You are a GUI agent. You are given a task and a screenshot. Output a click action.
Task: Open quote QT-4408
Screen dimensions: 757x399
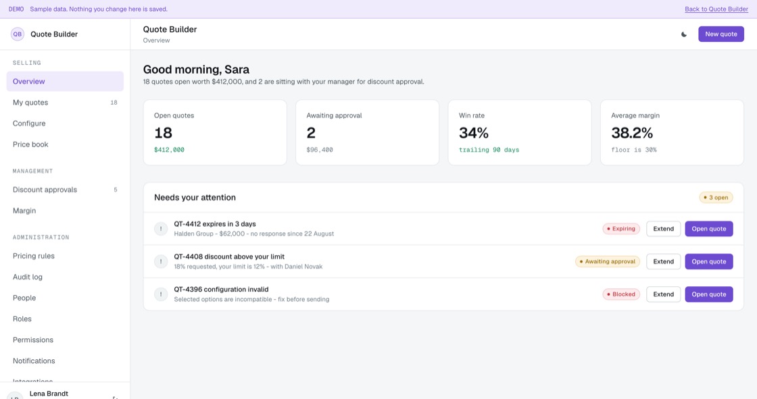point(709,261)
